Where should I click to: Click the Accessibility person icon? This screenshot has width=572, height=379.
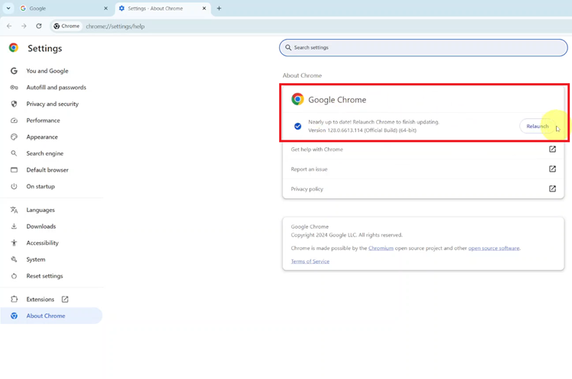coord(14,242)
